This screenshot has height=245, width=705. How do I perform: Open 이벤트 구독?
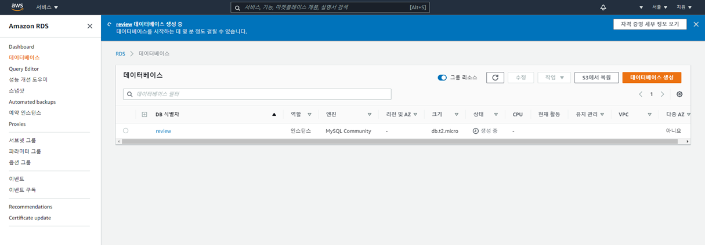tap(22, 190)
